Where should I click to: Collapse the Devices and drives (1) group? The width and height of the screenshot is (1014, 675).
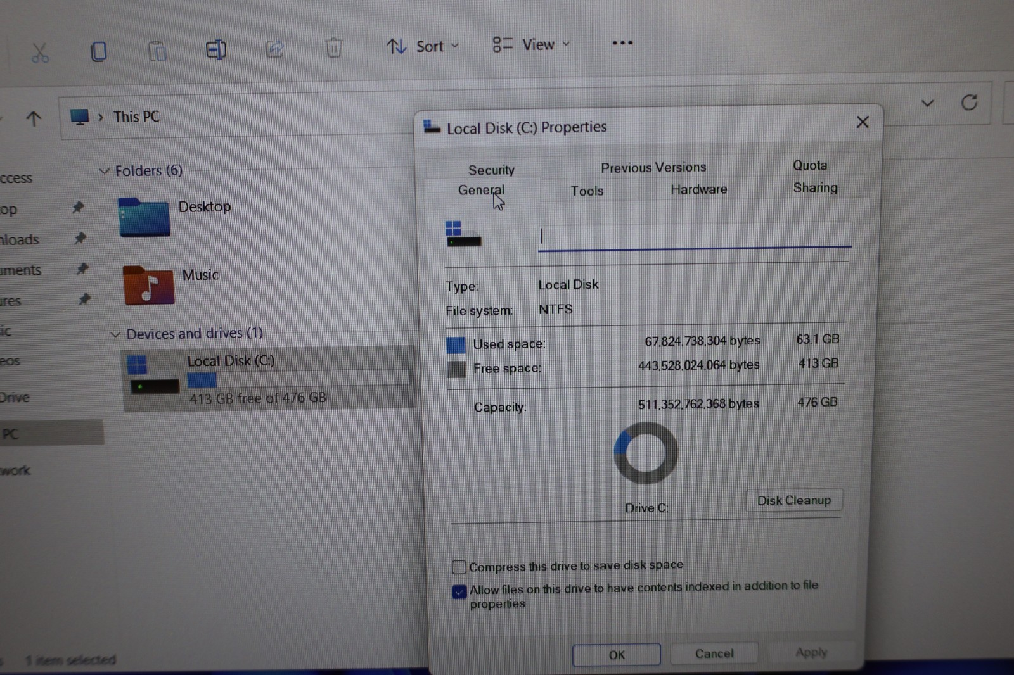pyautogui.click(x=115, y=334)
